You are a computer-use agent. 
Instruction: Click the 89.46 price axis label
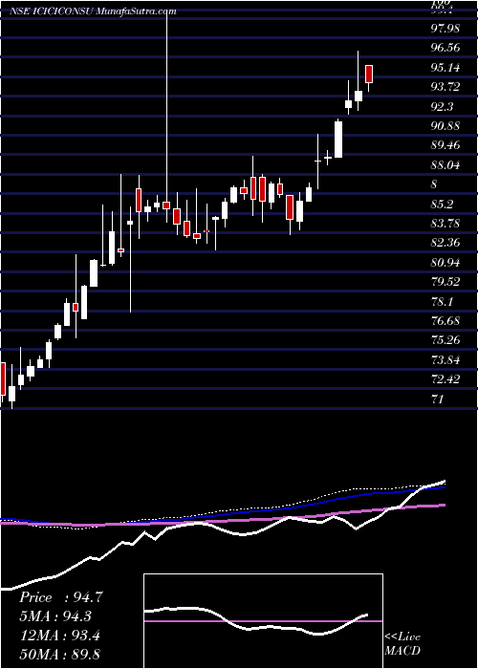point(445,145)
